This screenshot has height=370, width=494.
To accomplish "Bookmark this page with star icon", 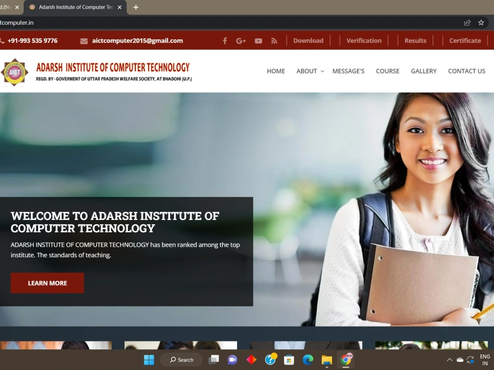I will [x=481, y=23].
